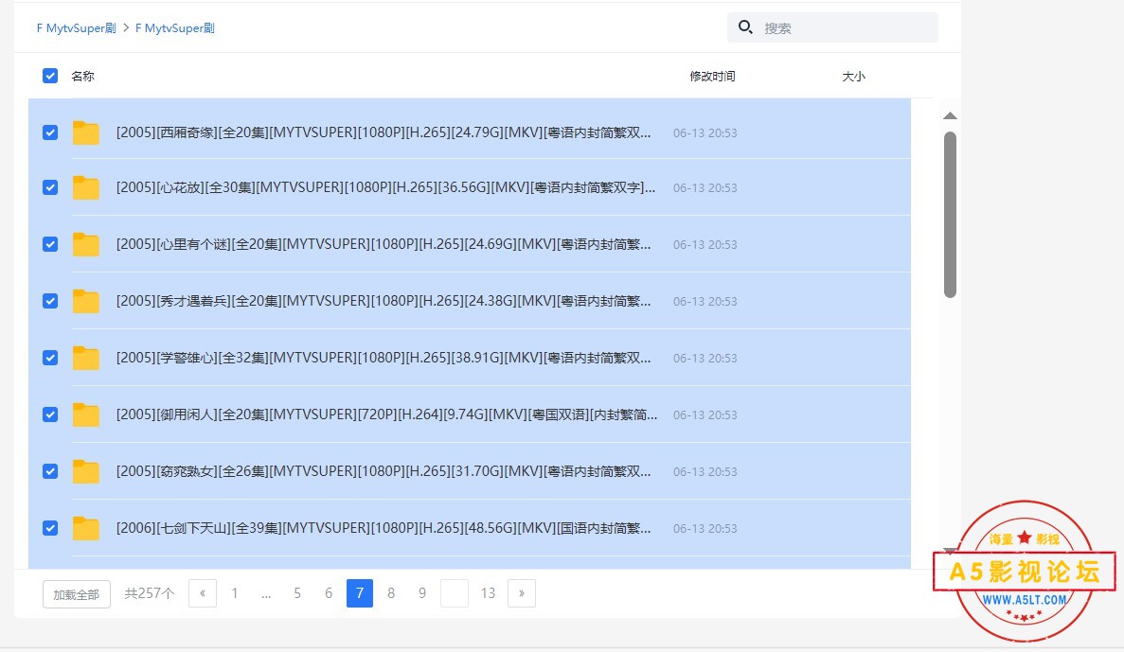Jump to page 8
The width and height of the screenshot is (1124, 652).
[391, 593]
